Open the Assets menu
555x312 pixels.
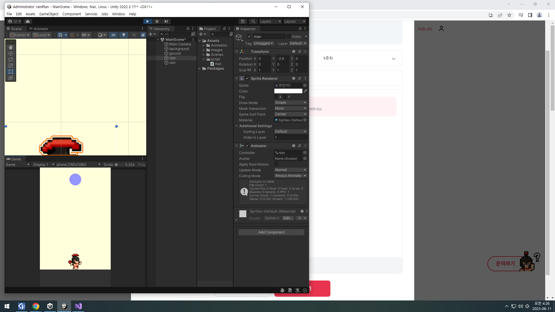pyautogui.click(x=30, y=14)
